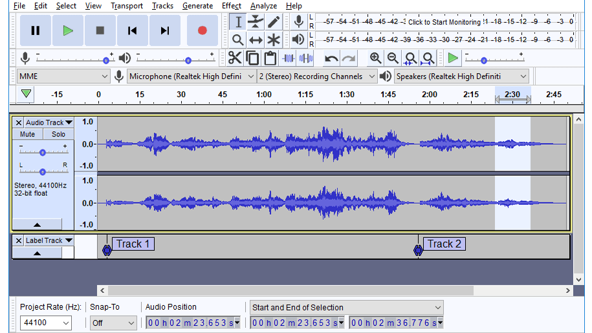Open the Effect menu
The height and width of the screenshot is (333, 592).
click(232, 6)
